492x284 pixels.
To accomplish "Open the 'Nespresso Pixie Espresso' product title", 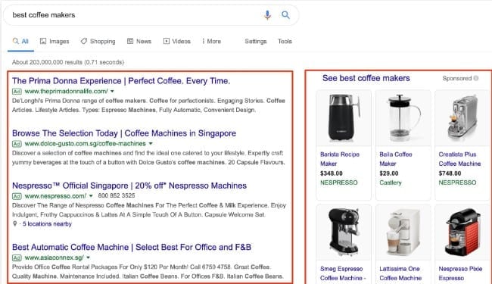I will click(x=460, y=273).
